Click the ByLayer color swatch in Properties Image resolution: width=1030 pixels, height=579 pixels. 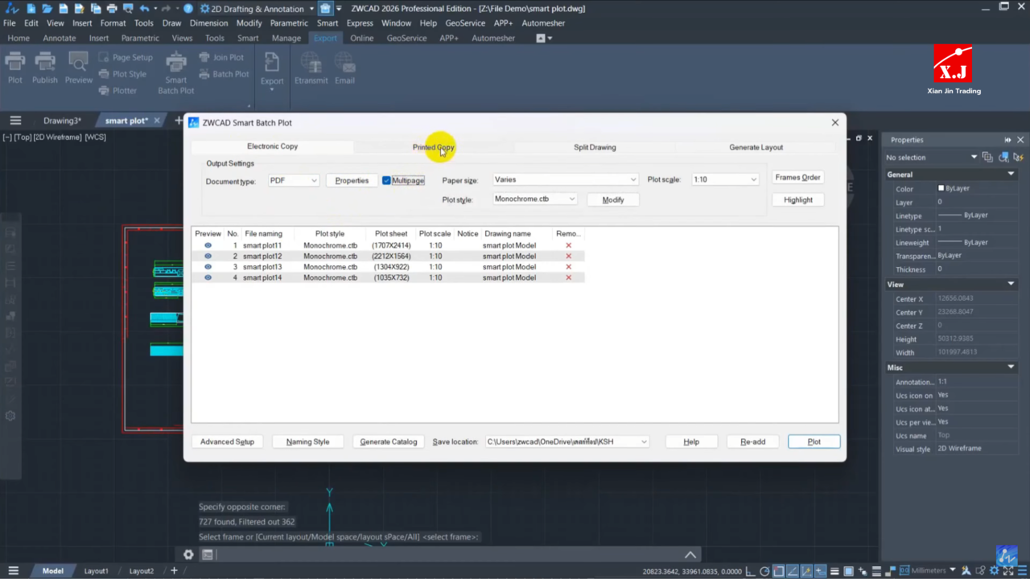pos(941,189)
